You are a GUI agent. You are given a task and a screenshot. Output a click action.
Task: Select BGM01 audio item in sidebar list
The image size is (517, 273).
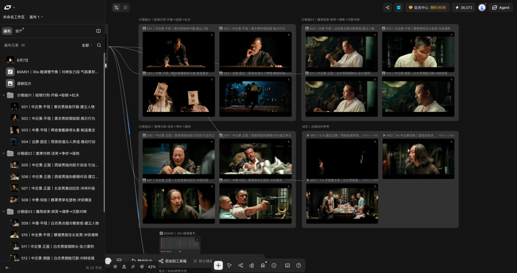53,72
